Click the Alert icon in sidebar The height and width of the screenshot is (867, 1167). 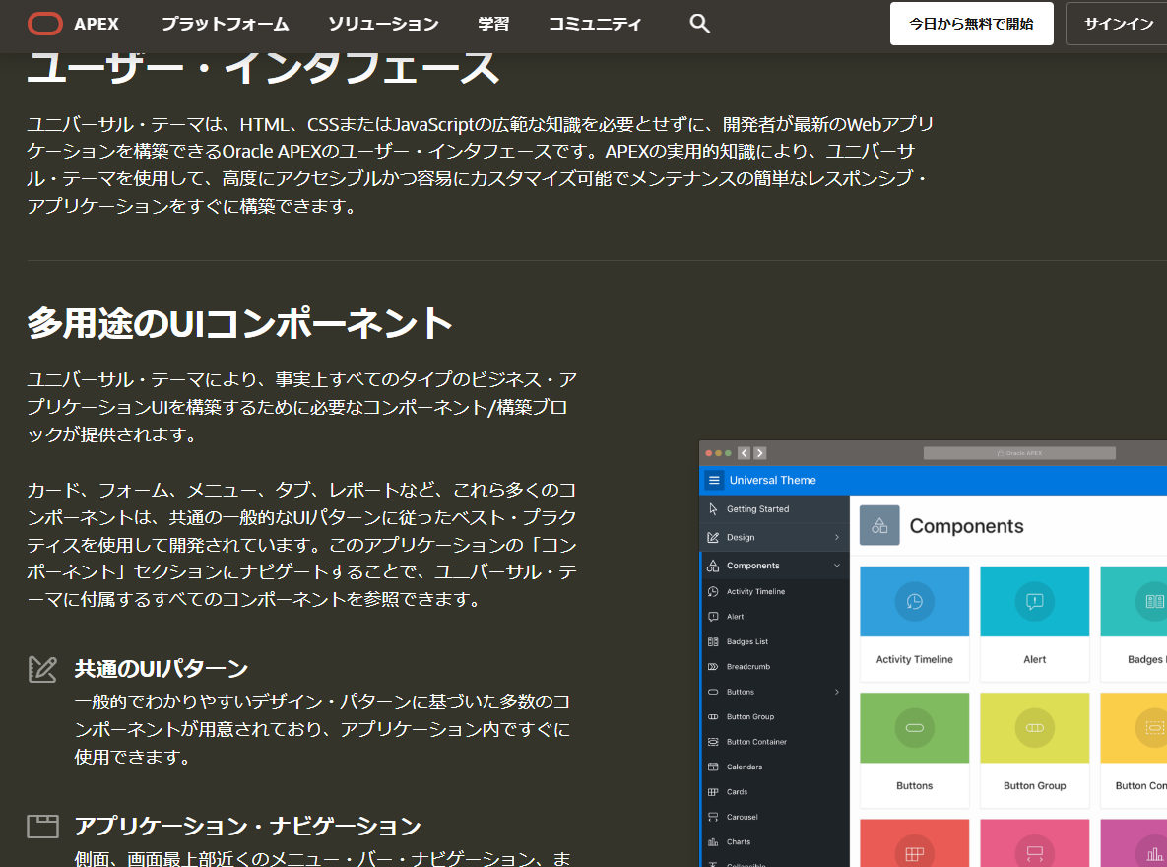[x=713, y=617]
